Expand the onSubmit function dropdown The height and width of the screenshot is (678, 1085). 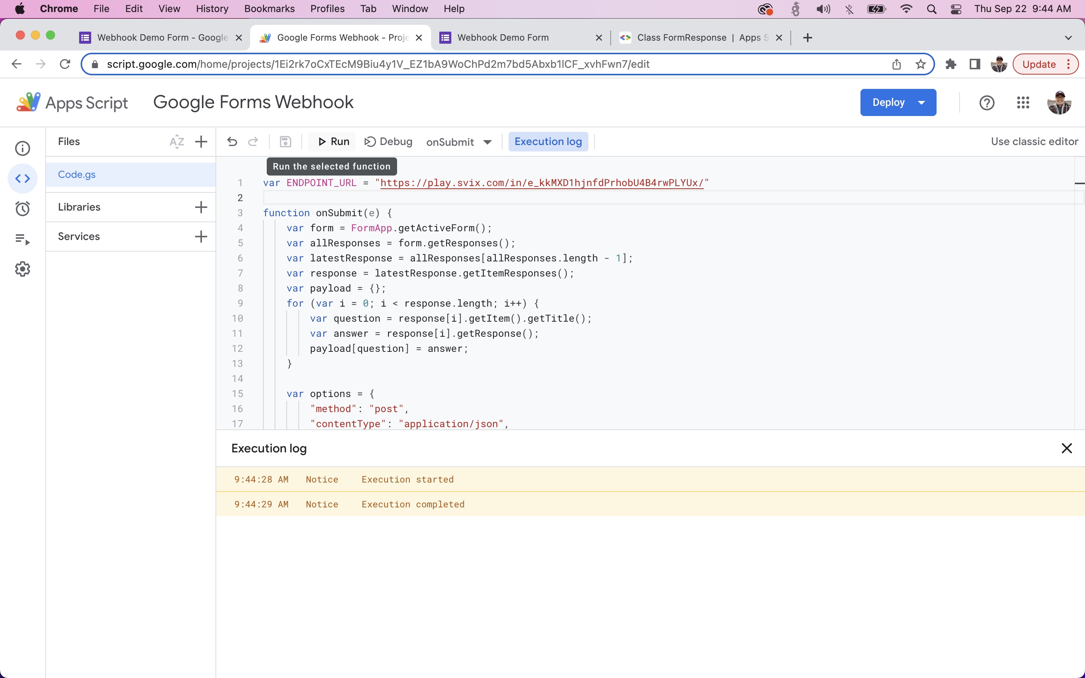487,142
